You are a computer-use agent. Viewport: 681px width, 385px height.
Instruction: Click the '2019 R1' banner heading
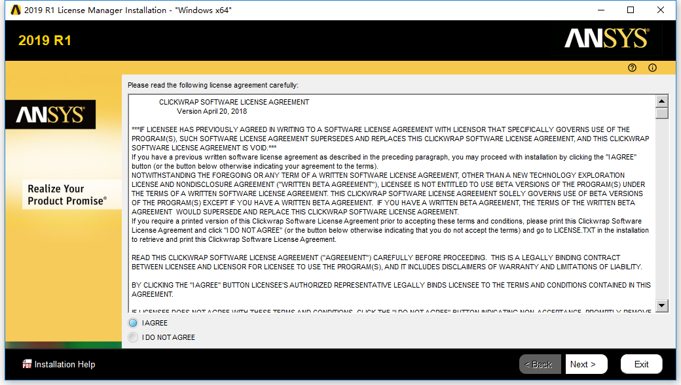45,41
